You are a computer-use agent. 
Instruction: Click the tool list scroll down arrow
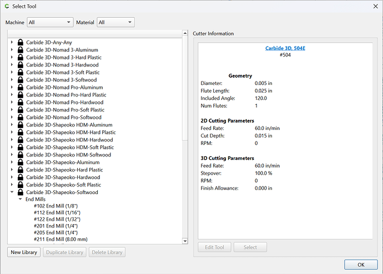pyautogui.click(x=185, y=241)
